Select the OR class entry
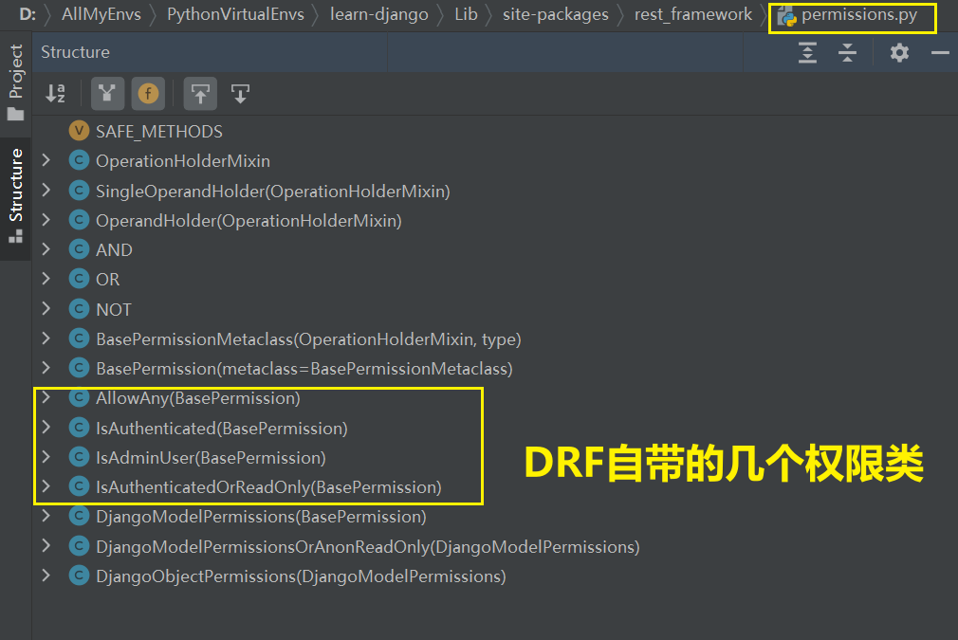The width and height of the screenshot is (958, 640). click(x=107, y=279)
